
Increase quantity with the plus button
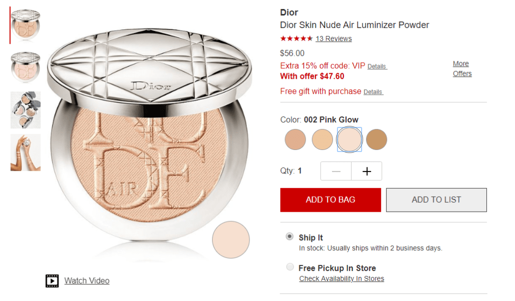[367, 171]
